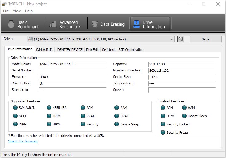The height and width of the screenshot is (158, 226).
Task: Click the Data Erasing eraser icon
Action: click(95, 24)
